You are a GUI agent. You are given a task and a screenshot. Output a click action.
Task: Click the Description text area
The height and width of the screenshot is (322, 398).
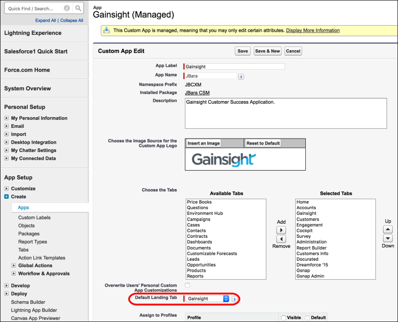point(286,114)
